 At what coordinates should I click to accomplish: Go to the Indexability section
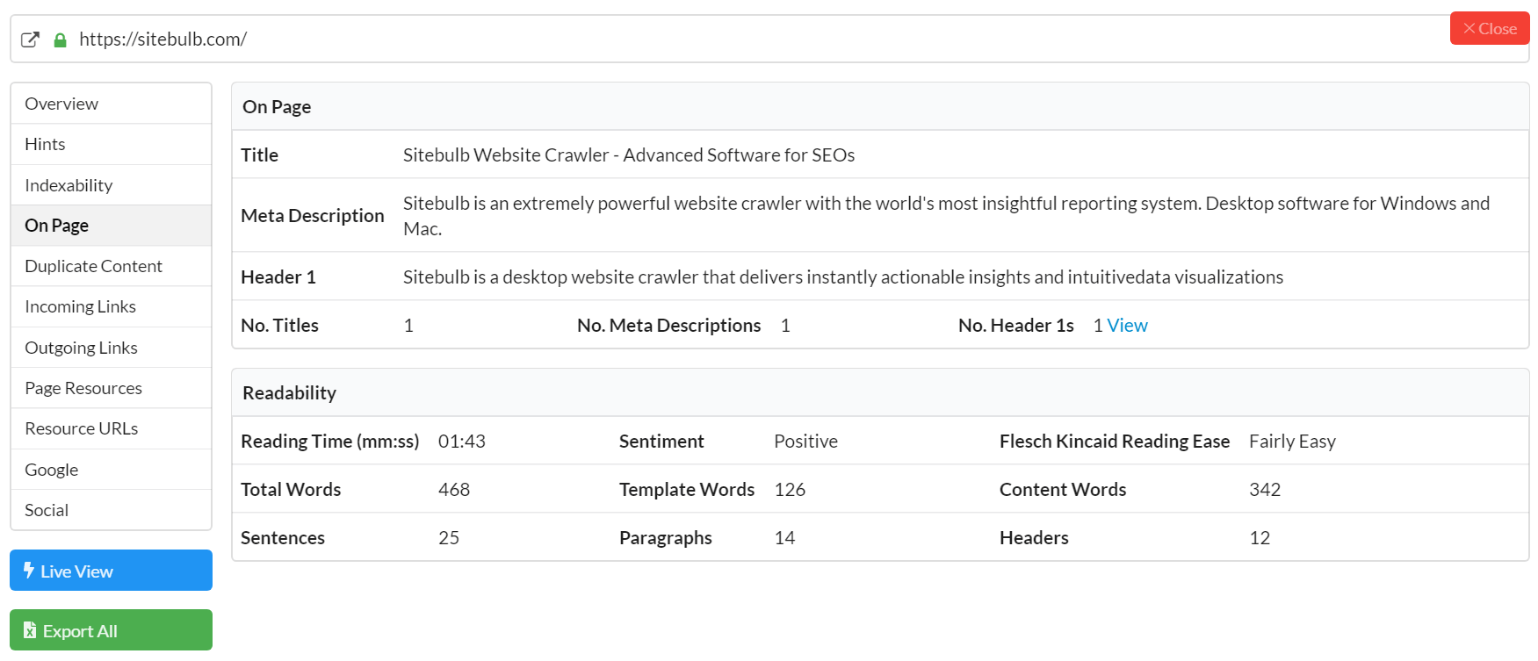pos(111,185)
